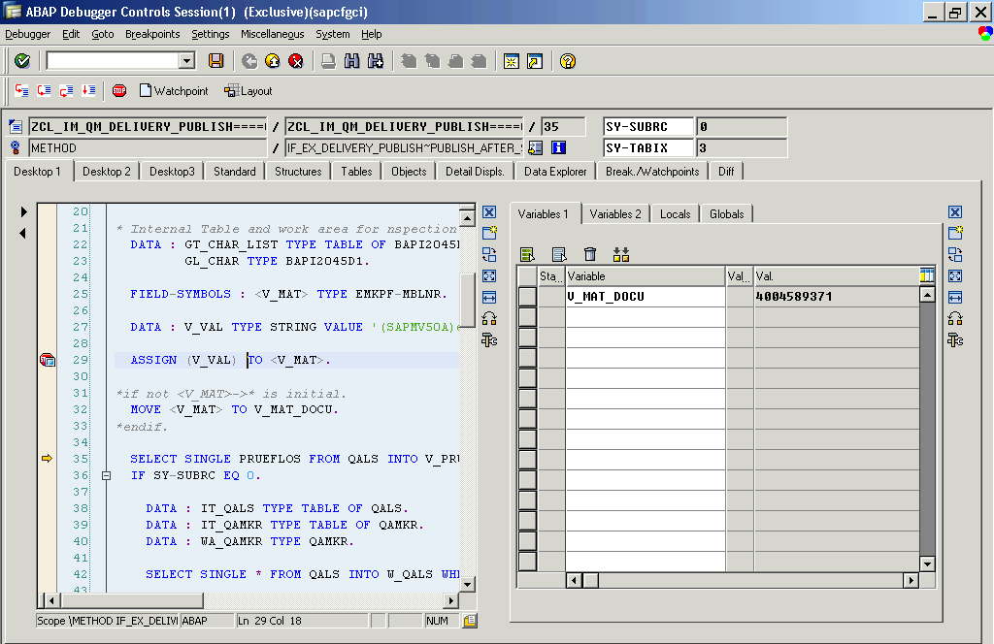Open the command field dropdown arrow

click(187, 61)
